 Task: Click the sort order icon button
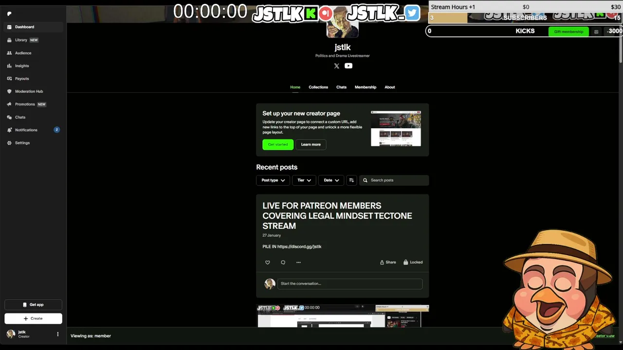coord(351,180)
